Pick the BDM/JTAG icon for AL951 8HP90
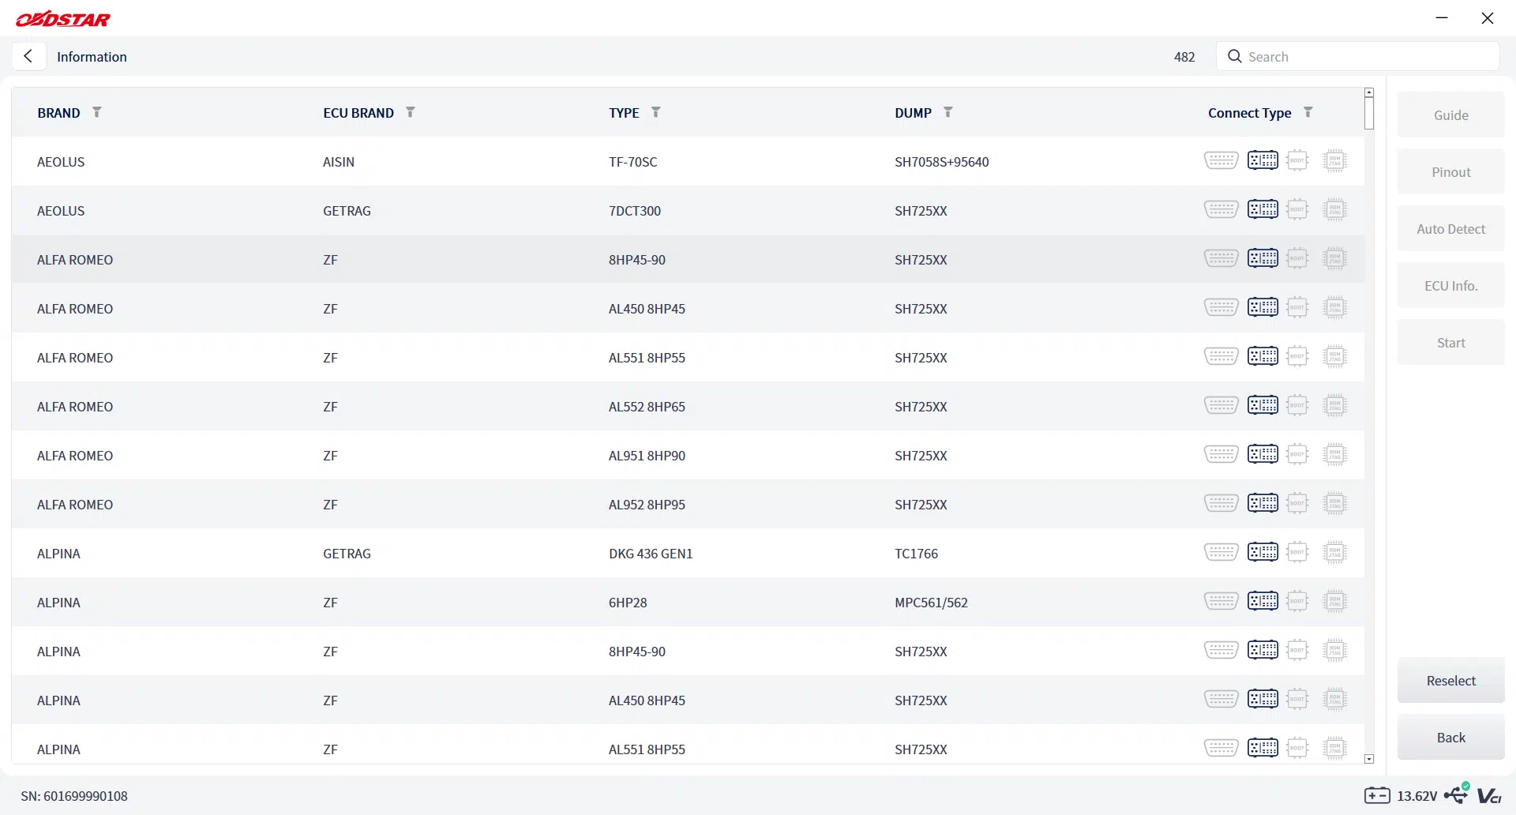This screenshot has width=1516, height=815. 1334,454
